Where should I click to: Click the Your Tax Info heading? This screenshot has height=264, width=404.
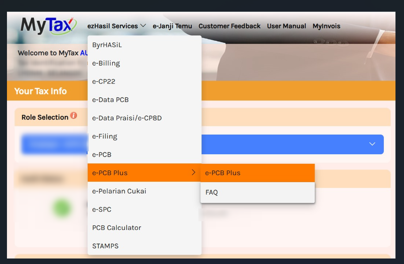click(x=41, y=91)
